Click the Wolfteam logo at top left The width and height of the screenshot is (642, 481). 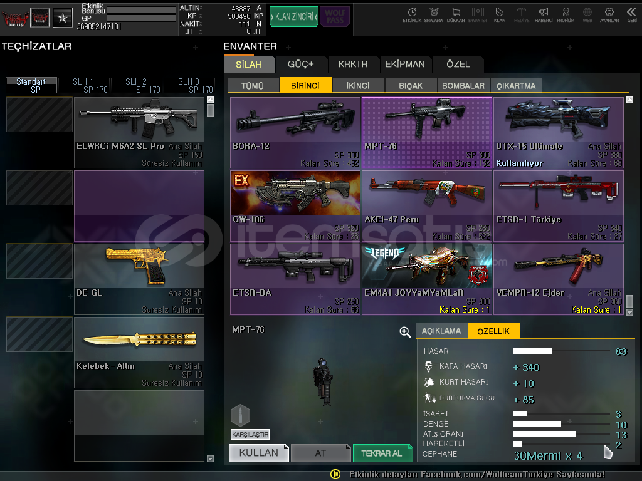pyautogui.click(x=15, y=18)
